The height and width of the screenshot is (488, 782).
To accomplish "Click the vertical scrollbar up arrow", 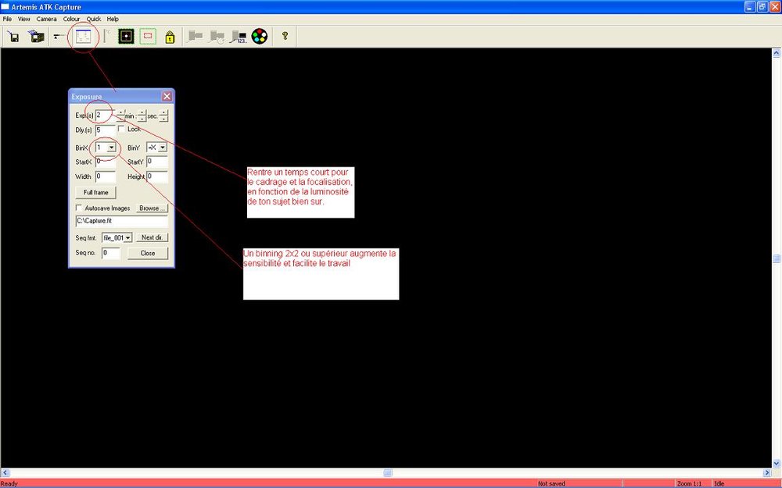I will [777, 53].
